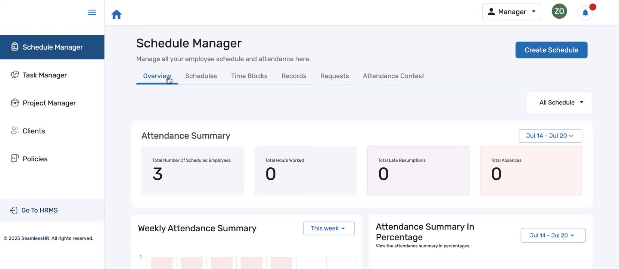Open the This week dropdown

click(329, 228)
